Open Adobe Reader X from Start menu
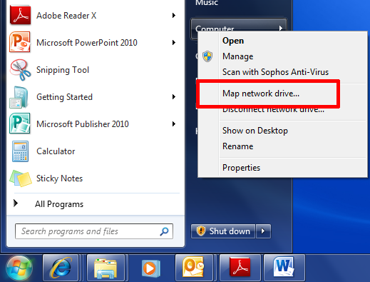Image resolution: width=370 pixels, height=282 pixels. [93, 16]
